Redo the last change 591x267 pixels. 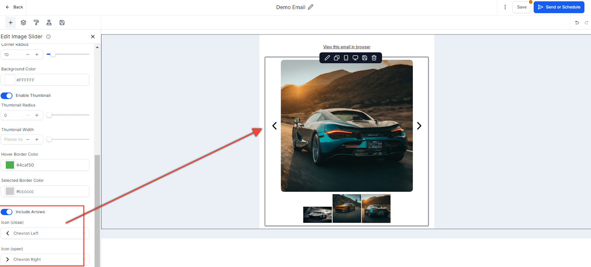point(586,23)
